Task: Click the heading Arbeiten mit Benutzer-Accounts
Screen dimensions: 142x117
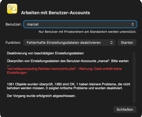Action: point(56,13)
